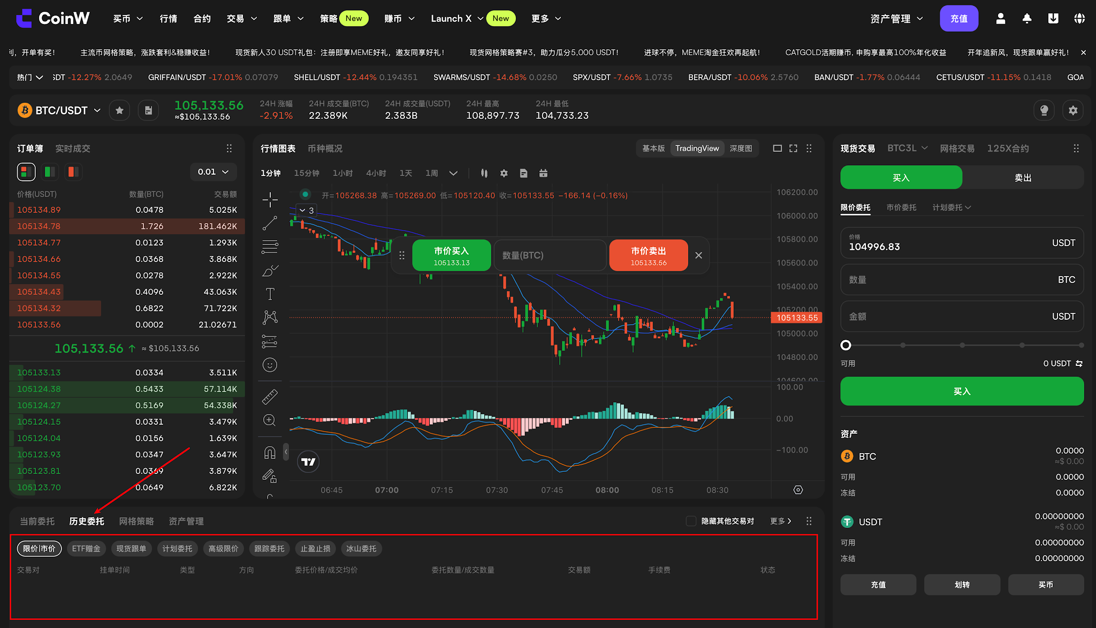Click the green 市价买入 market buy button
This screenshot has height=628, width=1096.
click(451, 255)
